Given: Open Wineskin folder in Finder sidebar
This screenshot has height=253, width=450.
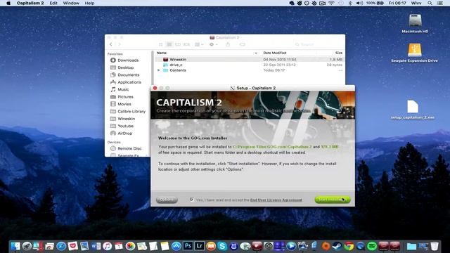Looking at the screenshot, I should click(127, 119).
